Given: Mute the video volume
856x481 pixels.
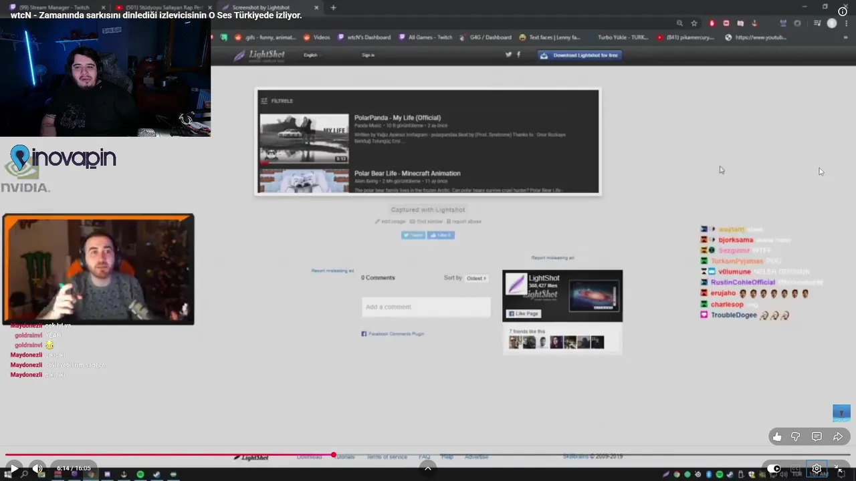Looking at the screenshot, I should (x=37, y=469).
